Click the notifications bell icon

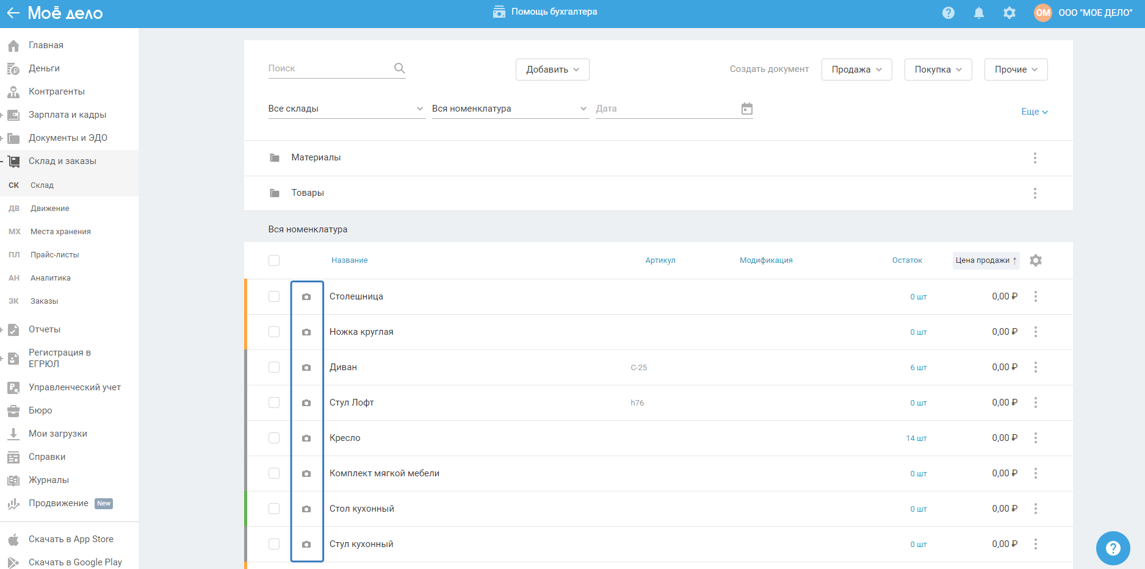[978, 13]
